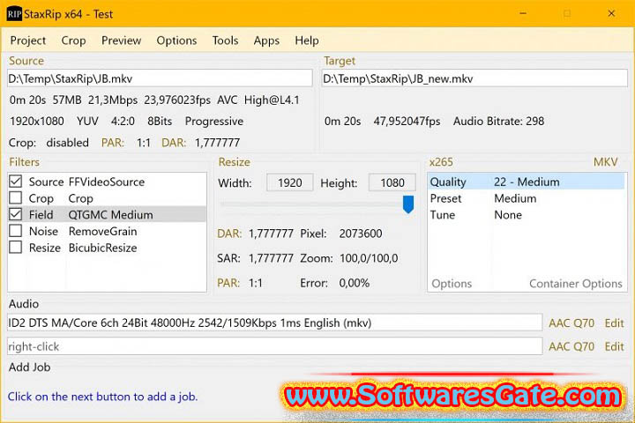Click AAC Q70 profile for second audio track
Viewport: 635px width, 423px height.
point(571,346)
